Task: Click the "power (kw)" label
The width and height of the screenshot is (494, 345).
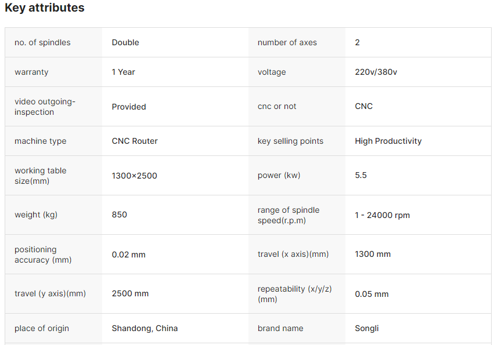Action: (279, 175)
